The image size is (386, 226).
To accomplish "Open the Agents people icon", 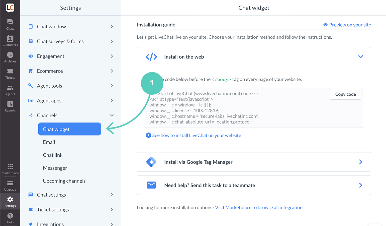I will click(x=10, y=88).
